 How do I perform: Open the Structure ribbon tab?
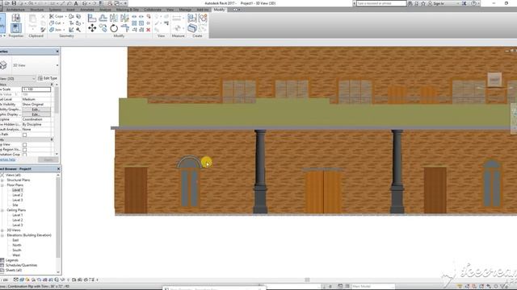pyautogui.click(x=37, y=10)
